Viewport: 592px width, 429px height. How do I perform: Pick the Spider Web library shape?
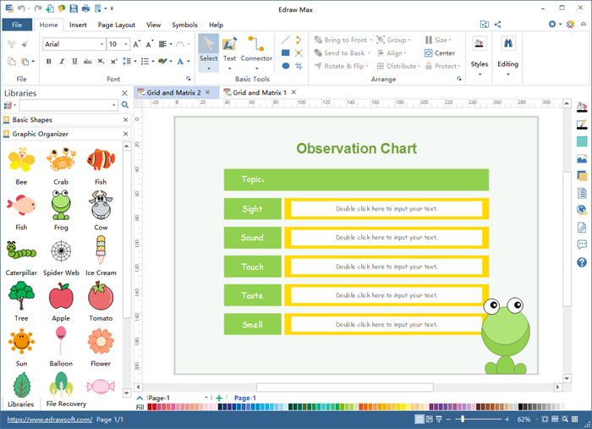tap(61, 251)
